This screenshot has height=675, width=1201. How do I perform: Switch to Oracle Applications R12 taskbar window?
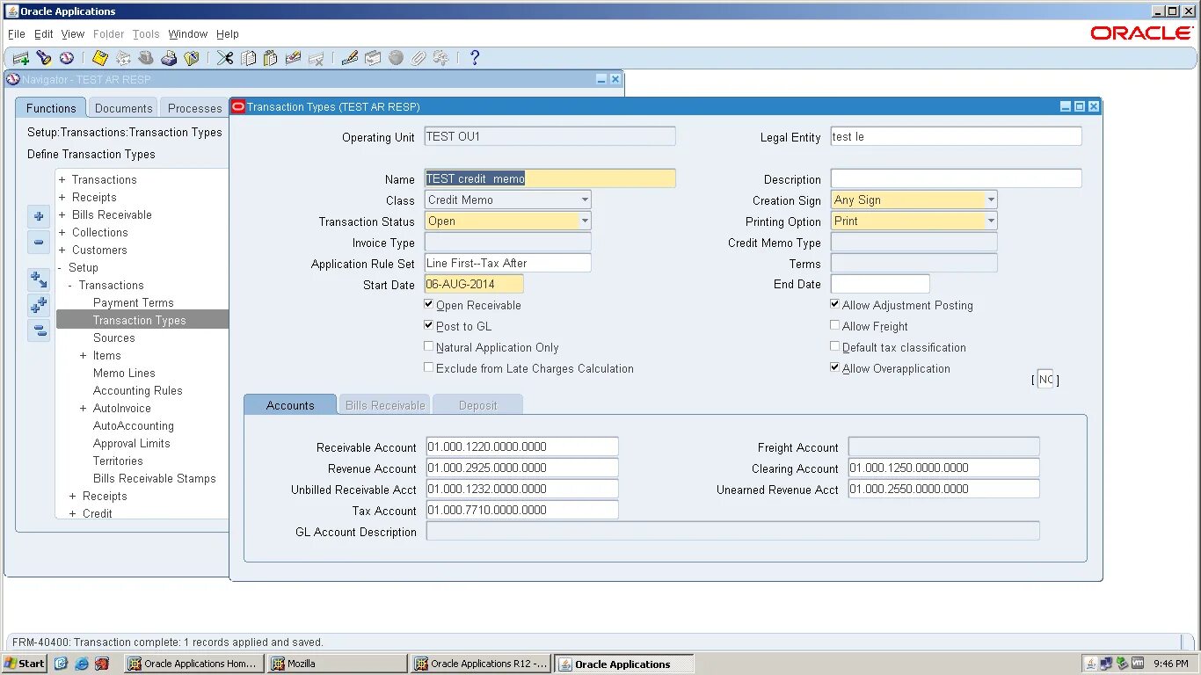click(482, 664)
